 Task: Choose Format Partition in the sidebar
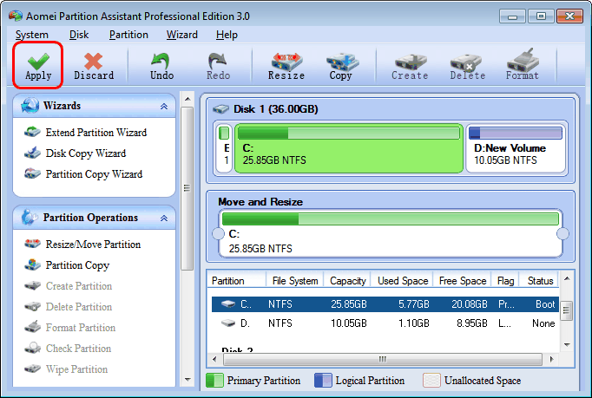click(x=69, y=328)
